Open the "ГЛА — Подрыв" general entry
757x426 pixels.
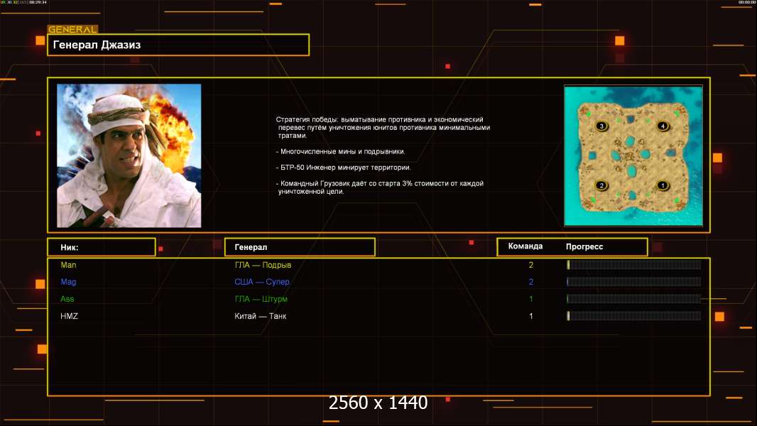tap(263, 265)
